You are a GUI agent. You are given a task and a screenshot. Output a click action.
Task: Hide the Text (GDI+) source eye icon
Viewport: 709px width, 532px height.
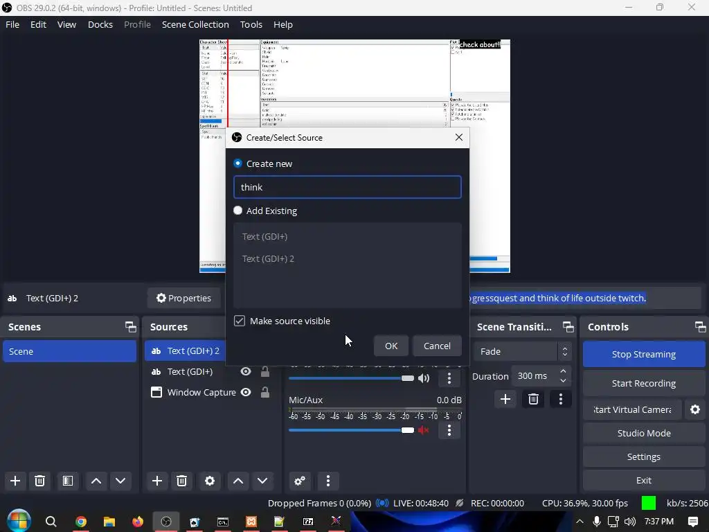tap(246, 371)
